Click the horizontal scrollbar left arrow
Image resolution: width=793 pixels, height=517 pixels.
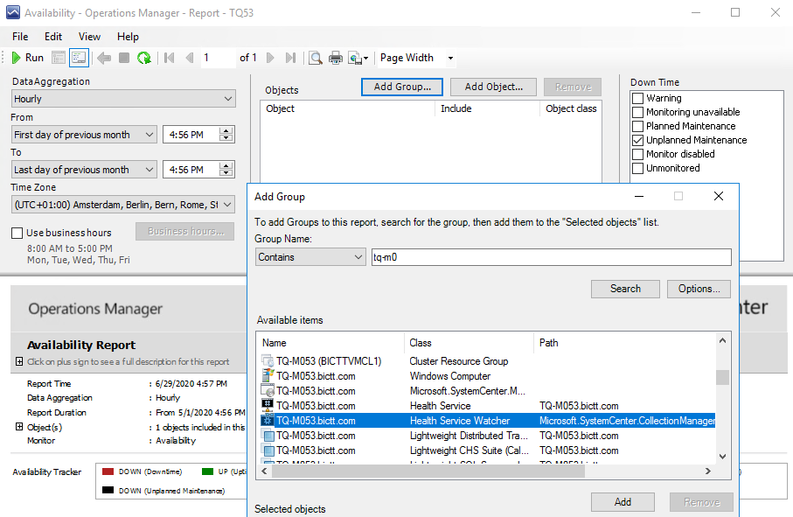pyautogui.click(x=264, y=471)
